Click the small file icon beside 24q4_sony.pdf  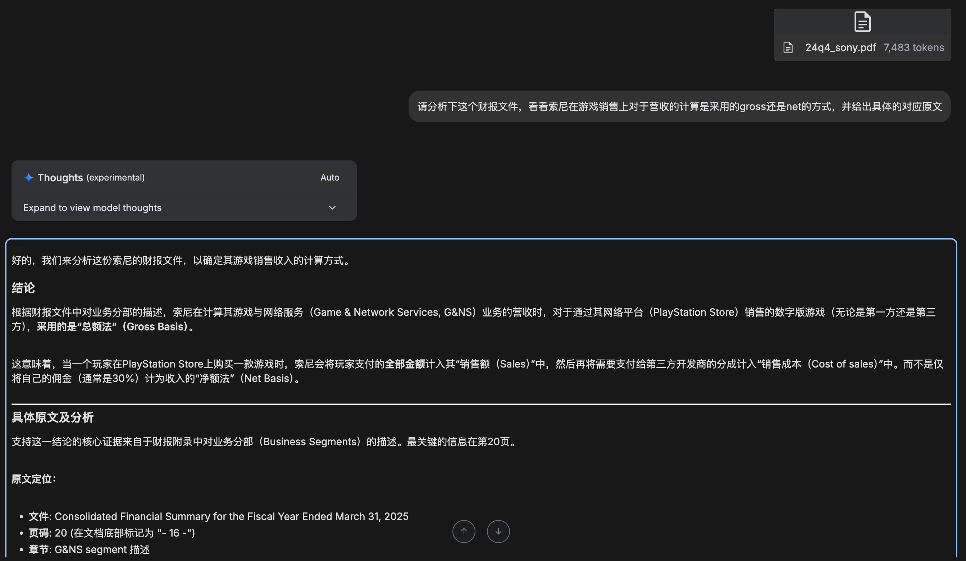click(x=788, y=47)
